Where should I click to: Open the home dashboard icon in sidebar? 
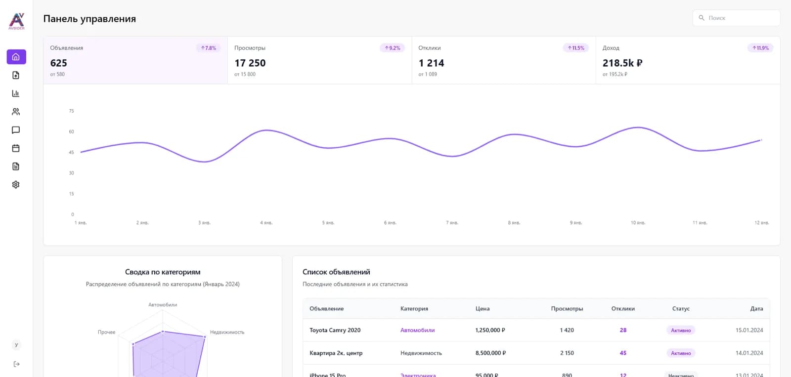tap(16, 57)
